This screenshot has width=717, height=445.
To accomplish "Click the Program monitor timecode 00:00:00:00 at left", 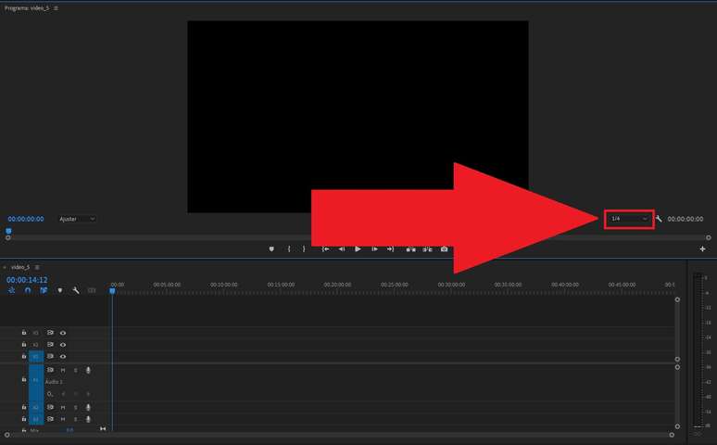I will click(26, 219).
